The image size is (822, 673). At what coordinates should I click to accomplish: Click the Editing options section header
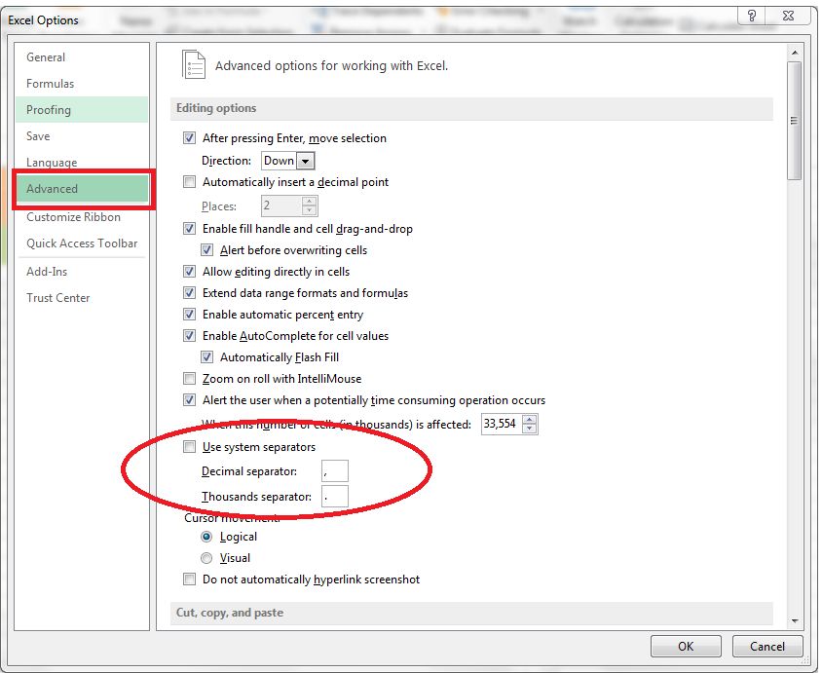(x=471, y=108)
